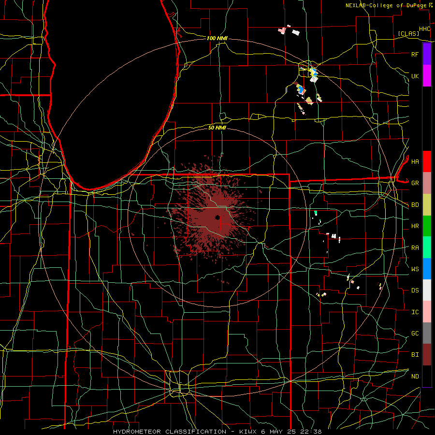This screenshot has width=435, height=435.
Task: Select the IC pink legend swatch
Action: click(427, 312)
